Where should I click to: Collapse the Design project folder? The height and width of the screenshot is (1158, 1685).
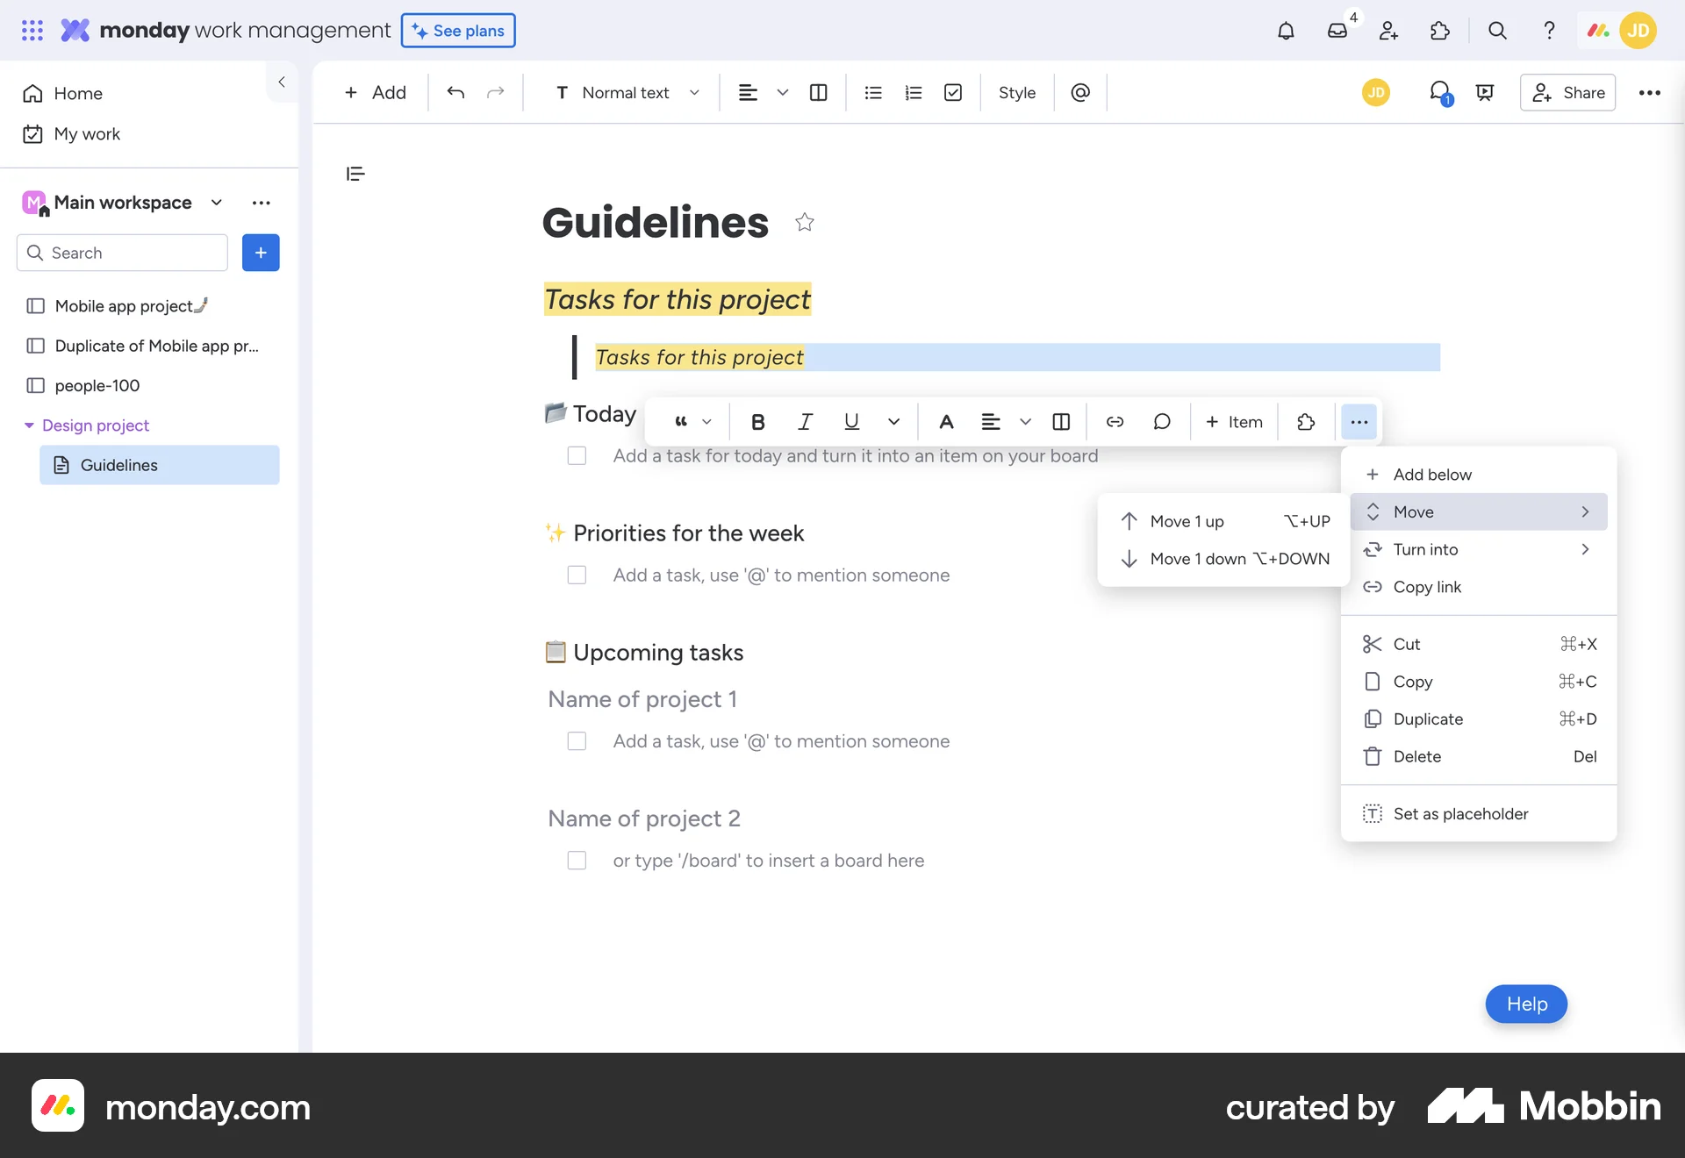[29, 425]
